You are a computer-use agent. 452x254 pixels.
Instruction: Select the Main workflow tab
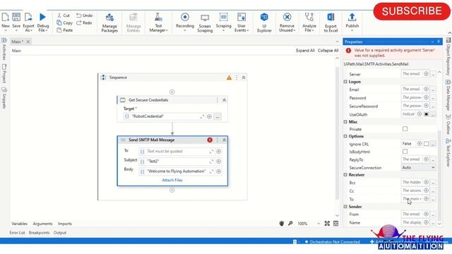(x=17, y=42)
